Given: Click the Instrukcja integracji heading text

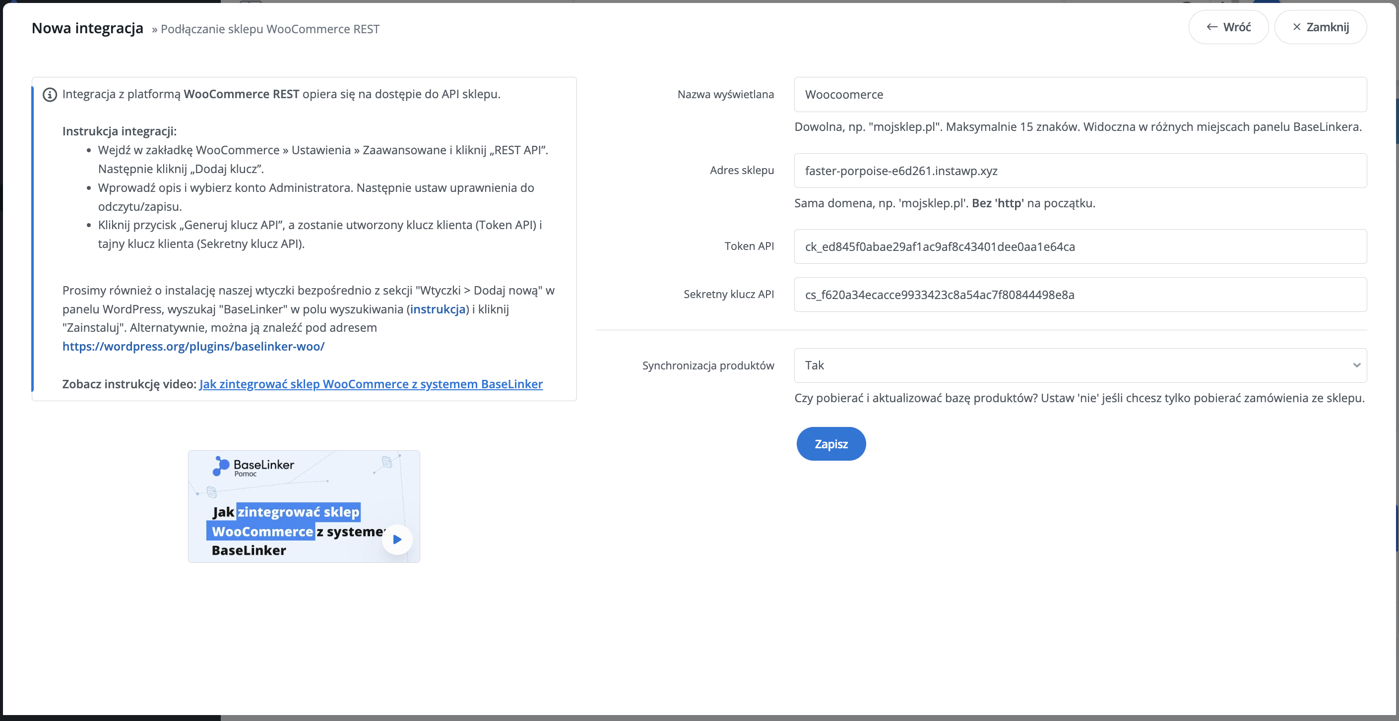Looking at the screenshot, I should coord(120,131).
